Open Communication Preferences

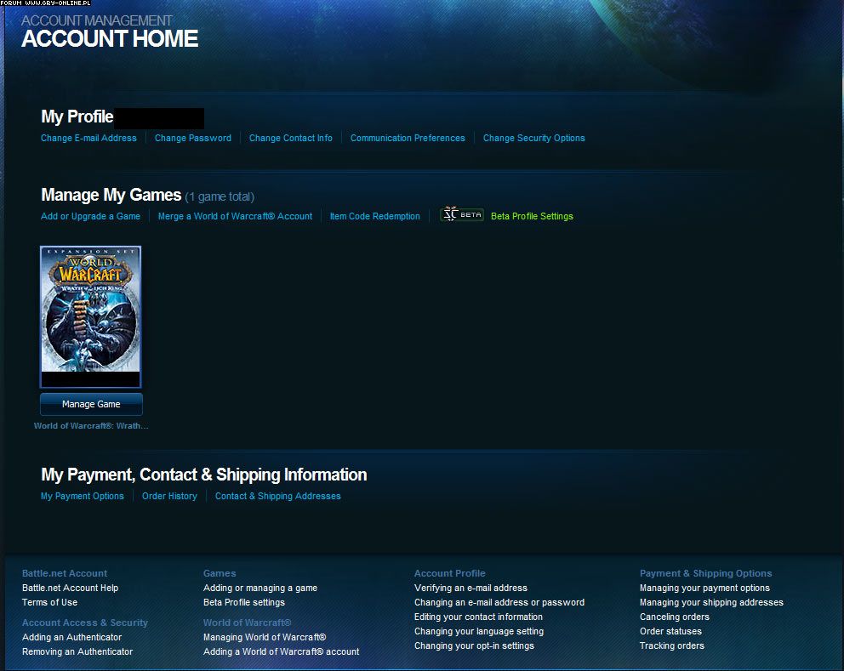coord(408,138)
